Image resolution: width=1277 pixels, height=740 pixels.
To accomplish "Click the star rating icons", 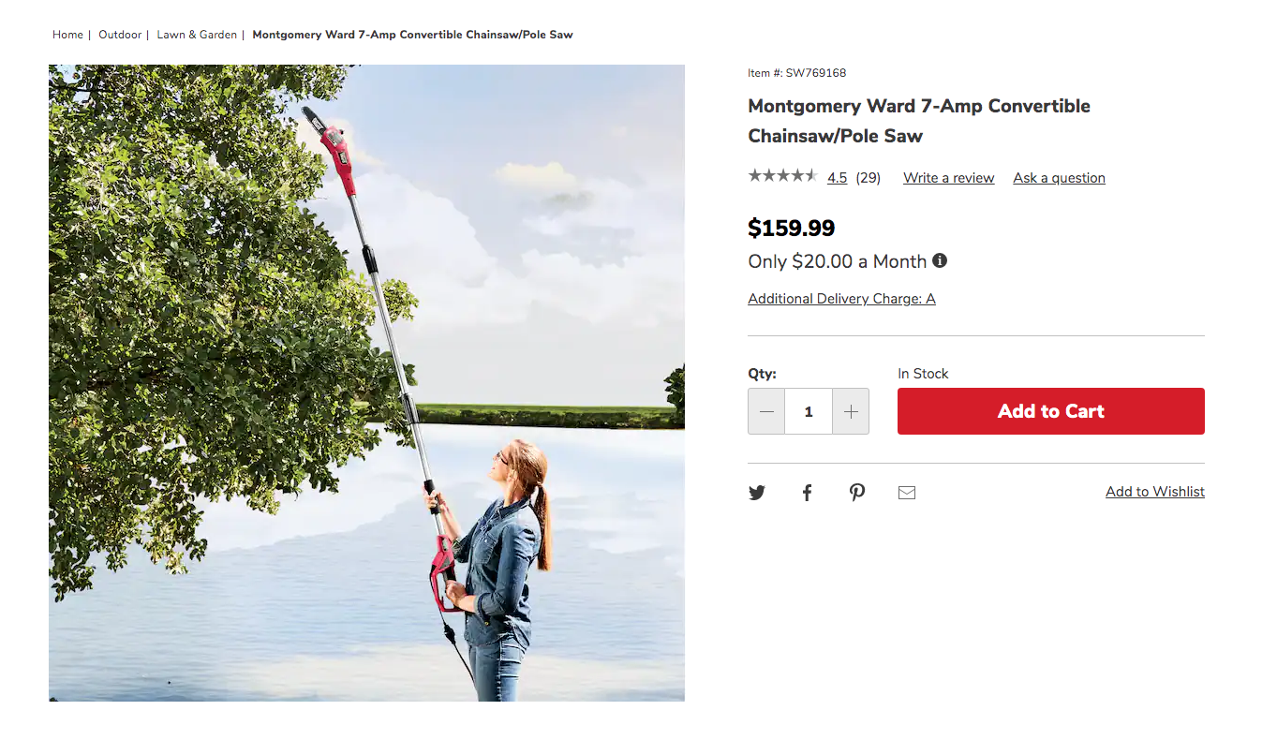I will tap(782, 176).
